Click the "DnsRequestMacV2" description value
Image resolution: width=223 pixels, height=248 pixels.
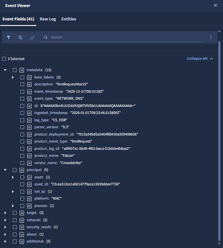coord(72,84)
